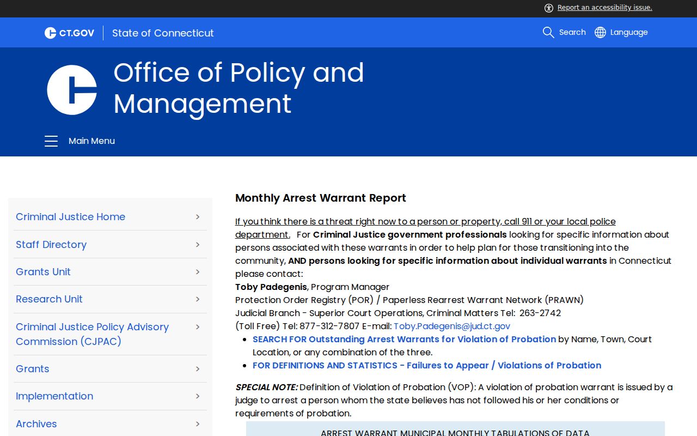Open the State of Connecticut link
697x436 pixels.
(163, 33)
